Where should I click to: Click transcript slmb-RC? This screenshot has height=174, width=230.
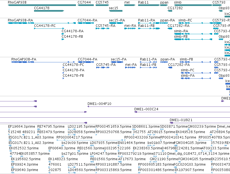195,23
